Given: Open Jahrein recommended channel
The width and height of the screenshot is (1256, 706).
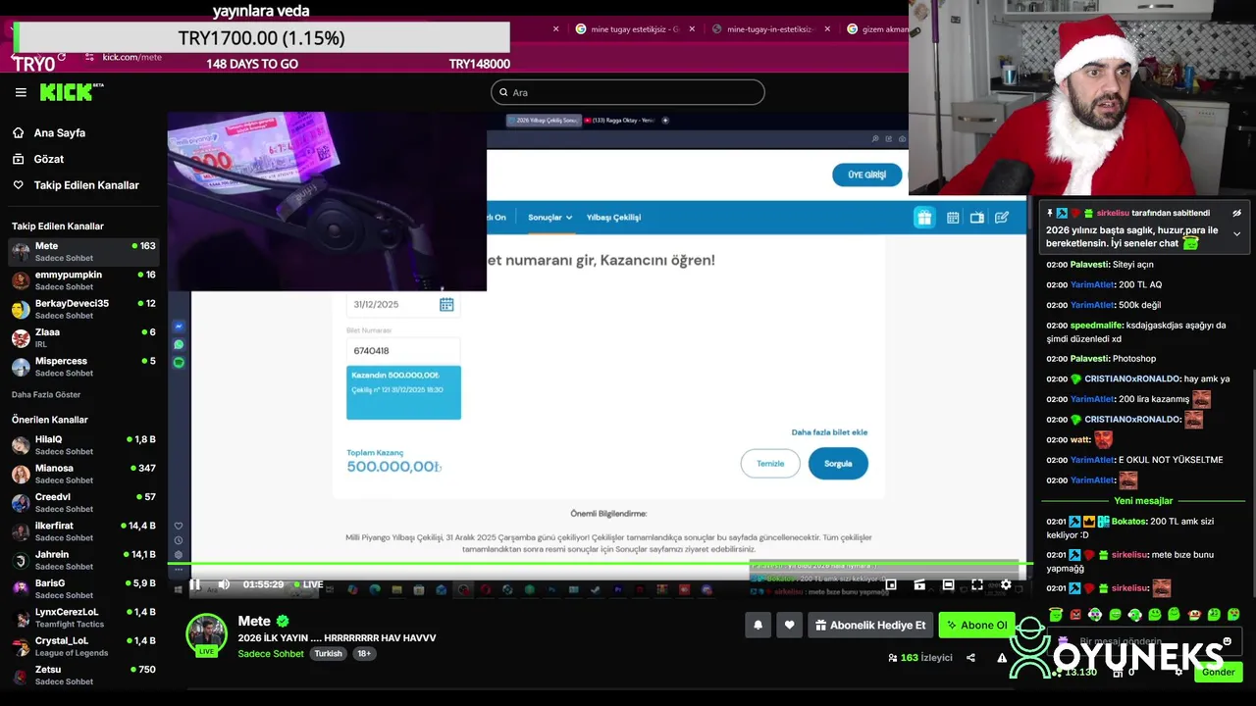Looking at the screenshot, I should (83, 560).
